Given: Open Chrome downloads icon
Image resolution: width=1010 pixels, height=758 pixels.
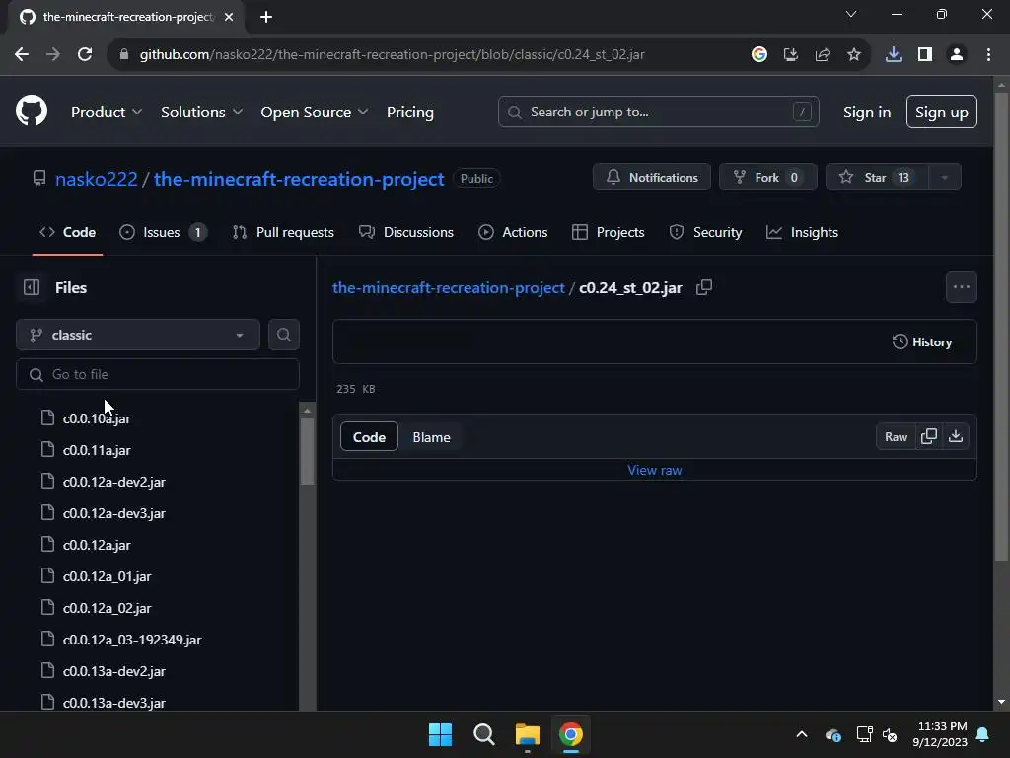Looking at the screenshot, I should (894, 55).
